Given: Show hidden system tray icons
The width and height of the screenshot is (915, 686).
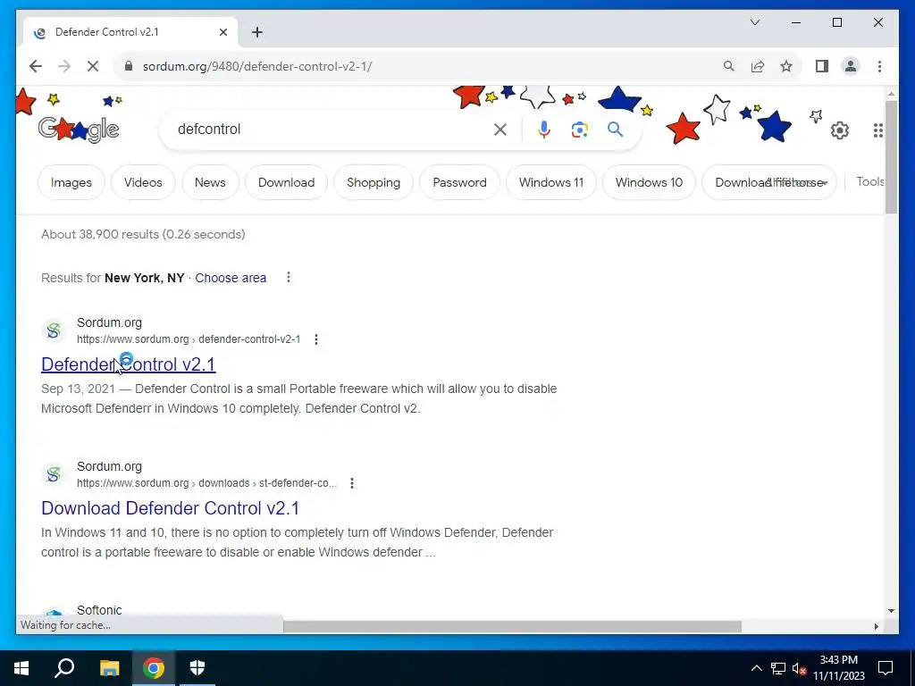Looking at the screenshot, I should (x=756, y=668).
